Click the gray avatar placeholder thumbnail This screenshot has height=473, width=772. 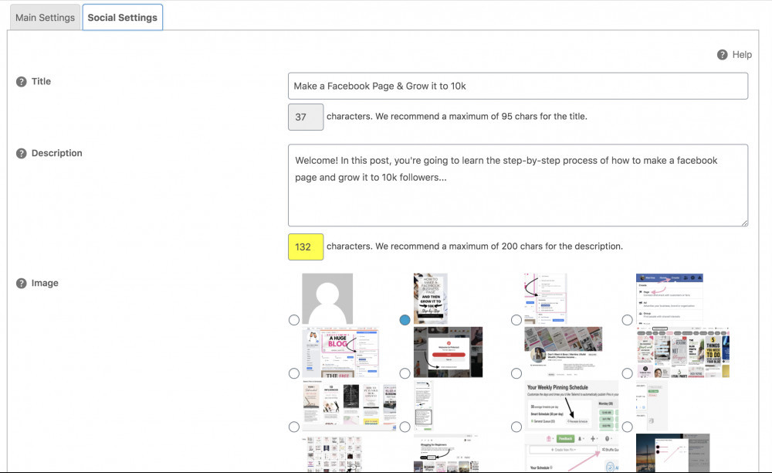tap(327, 298)
